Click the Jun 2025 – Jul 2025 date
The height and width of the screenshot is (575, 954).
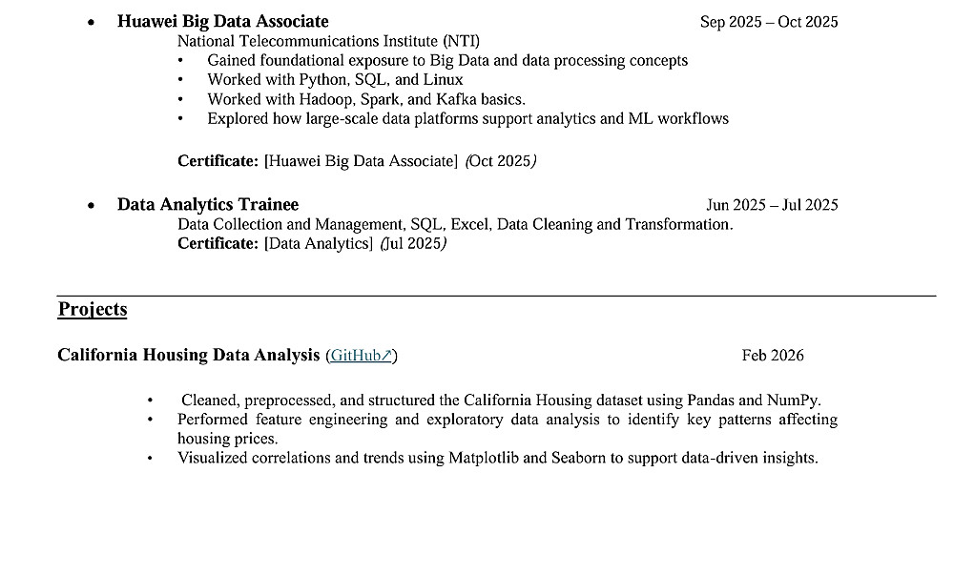(x=772, y=205)
